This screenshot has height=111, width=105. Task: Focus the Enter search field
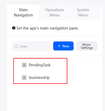[x=31, y=46]
